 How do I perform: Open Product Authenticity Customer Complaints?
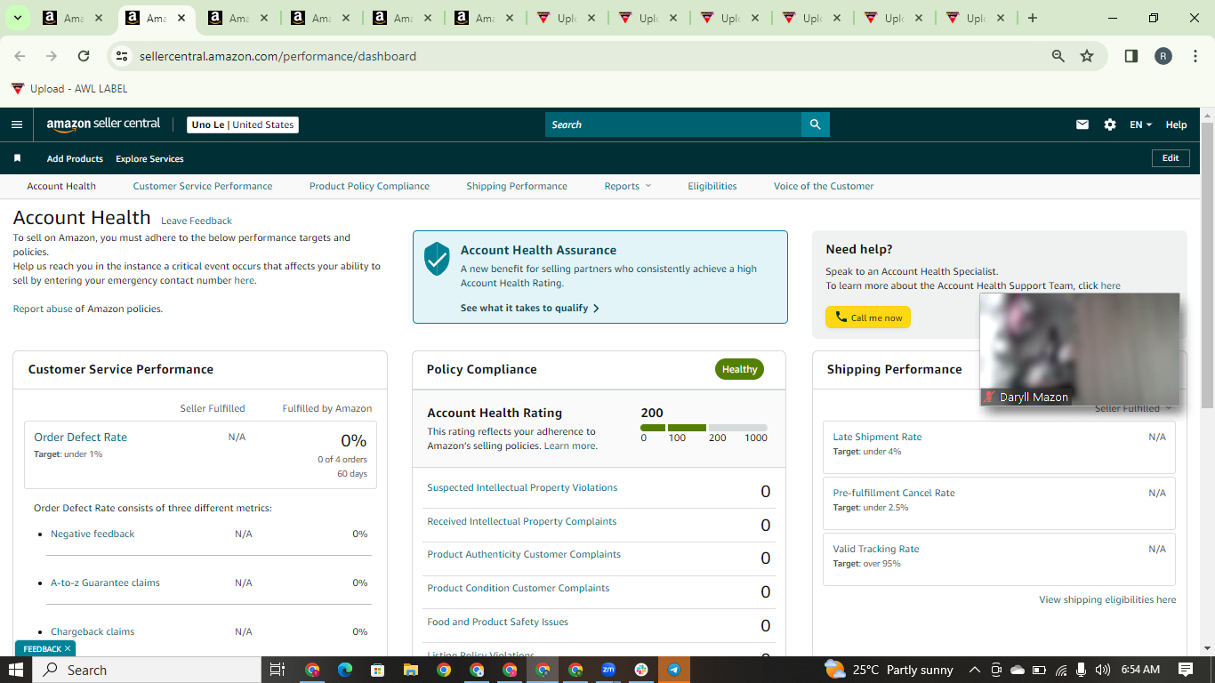[x=524, y=554]
